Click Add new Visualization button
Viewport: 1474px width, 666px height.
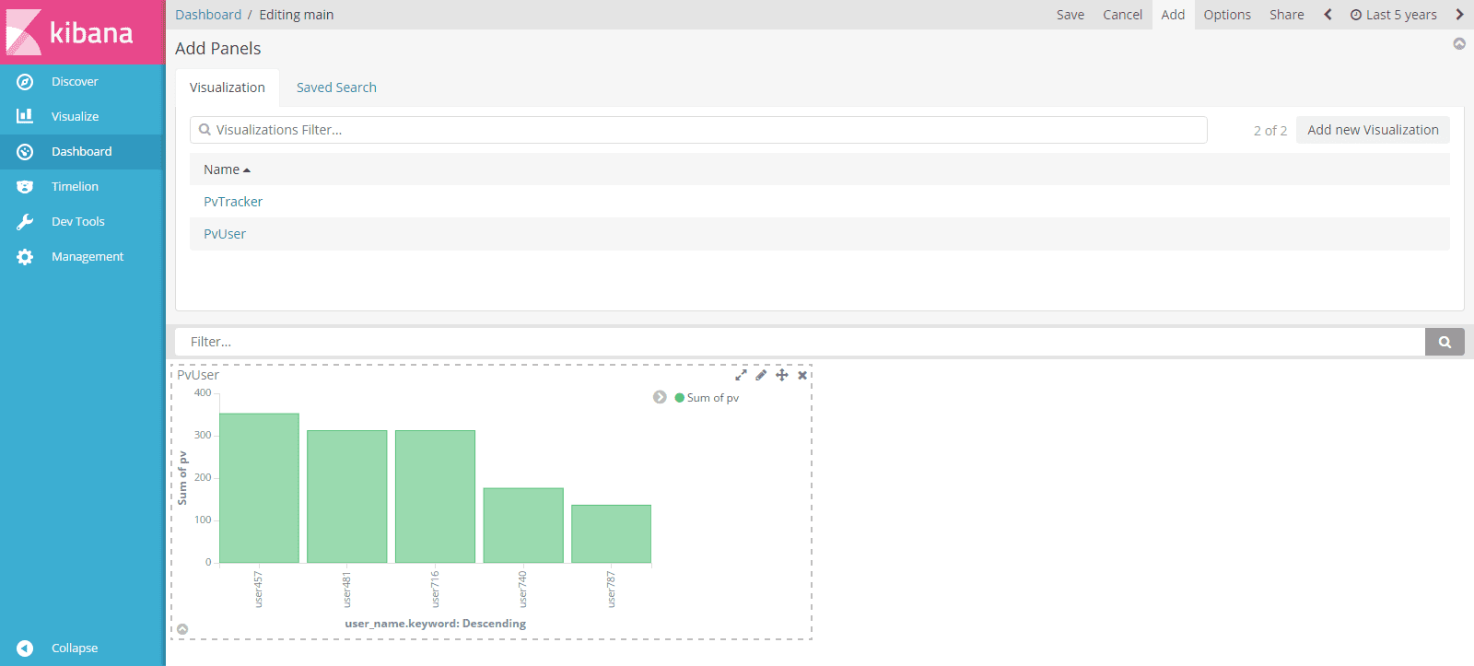(1373, 130)
